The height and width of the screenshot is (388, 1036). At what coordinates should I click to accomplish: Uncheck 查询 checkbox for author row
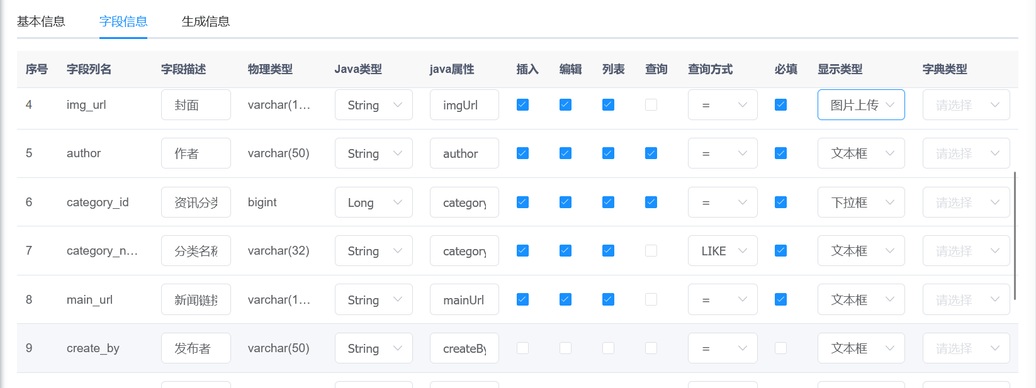tap(651, 153)
